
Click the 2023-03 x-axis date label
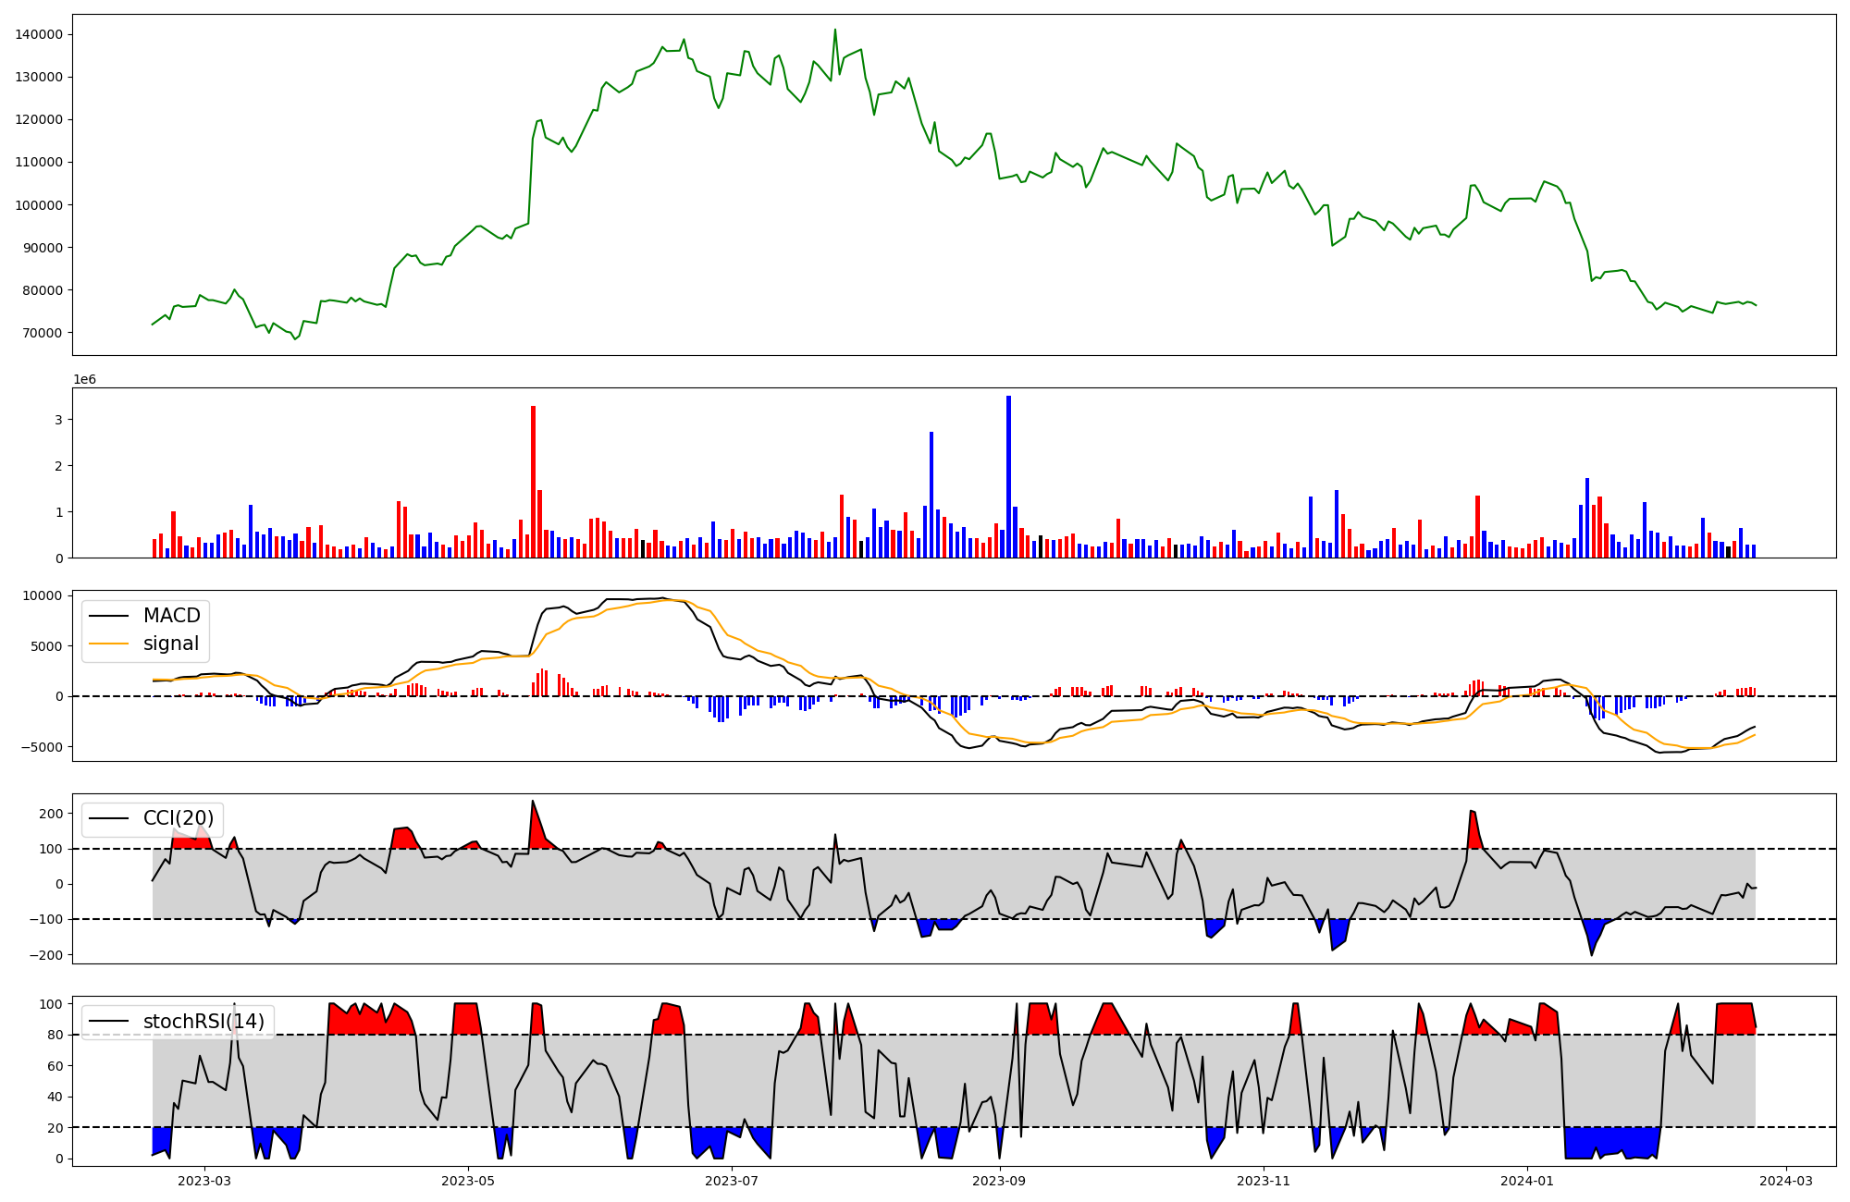click(203, 1181)
